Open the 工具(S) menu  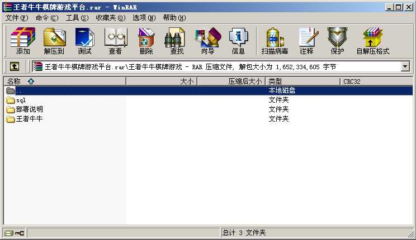click(77, 18)
